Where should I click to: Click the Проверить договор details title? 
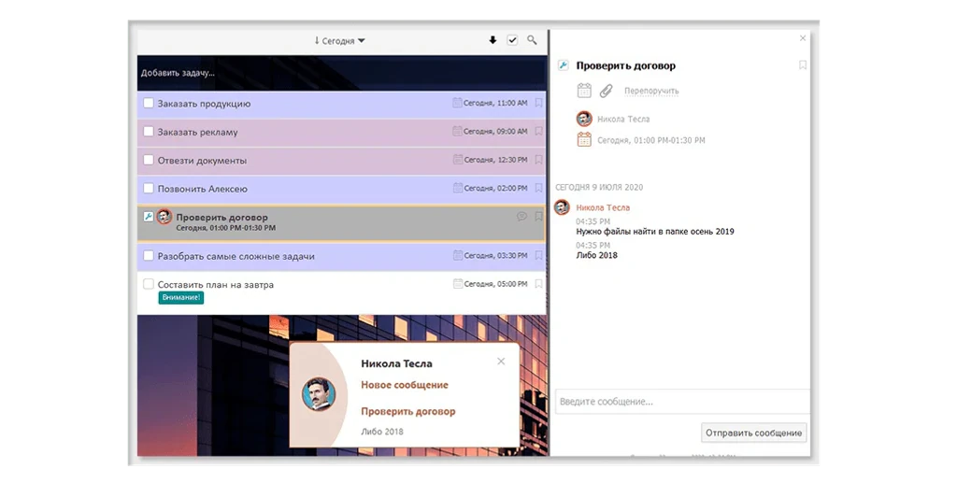[625, 65]
